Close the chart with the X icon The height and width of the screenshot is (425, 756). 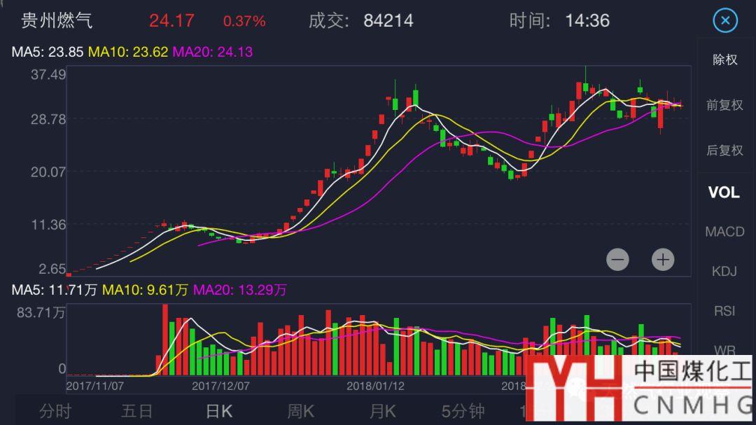tap(725, 21)
